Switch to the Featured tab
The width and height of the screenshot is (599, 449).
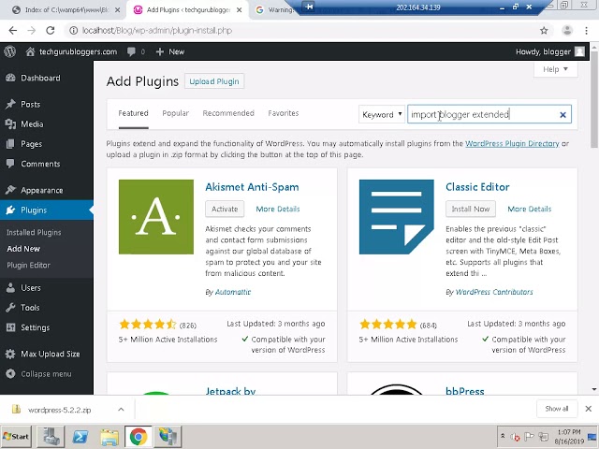pyautogui.click(x=133, y=113)
